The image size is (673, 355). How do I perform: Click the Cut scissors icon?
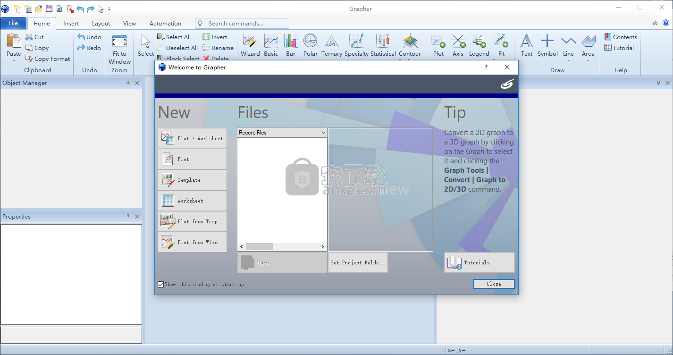point(29,37)
